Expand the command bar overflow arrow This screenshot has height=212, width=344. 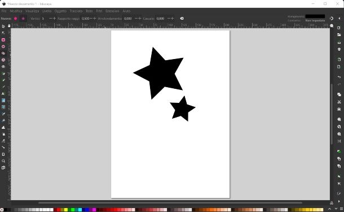(339, 201)
